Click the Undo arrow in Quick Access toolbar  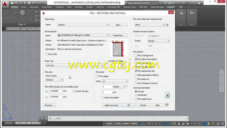coord(33,3)
